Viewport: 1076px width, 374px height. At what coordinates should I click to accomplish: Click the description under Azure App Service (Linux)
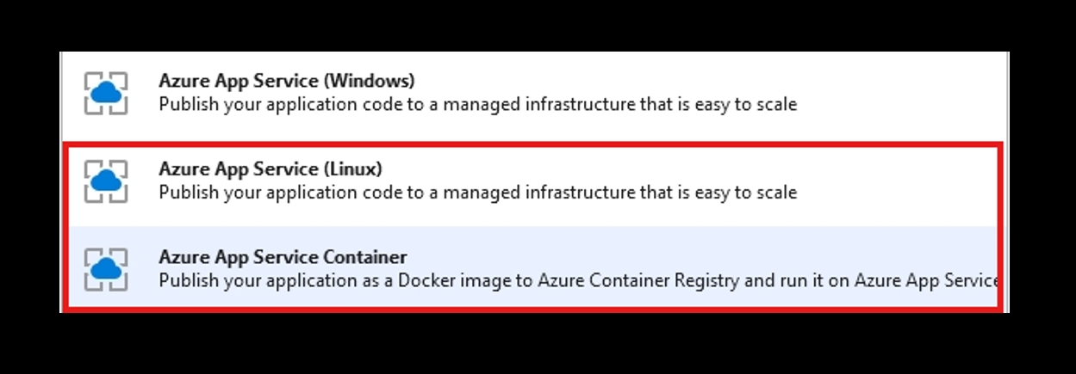[477, 193]
